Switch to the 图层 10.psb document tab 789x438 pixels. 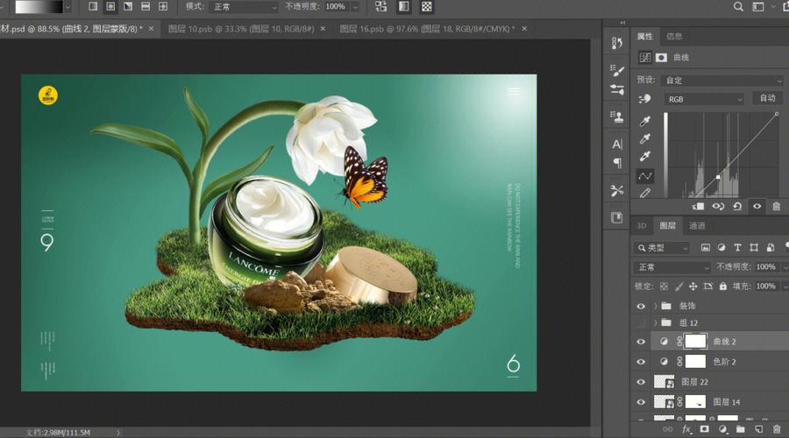tap(241, 29)
